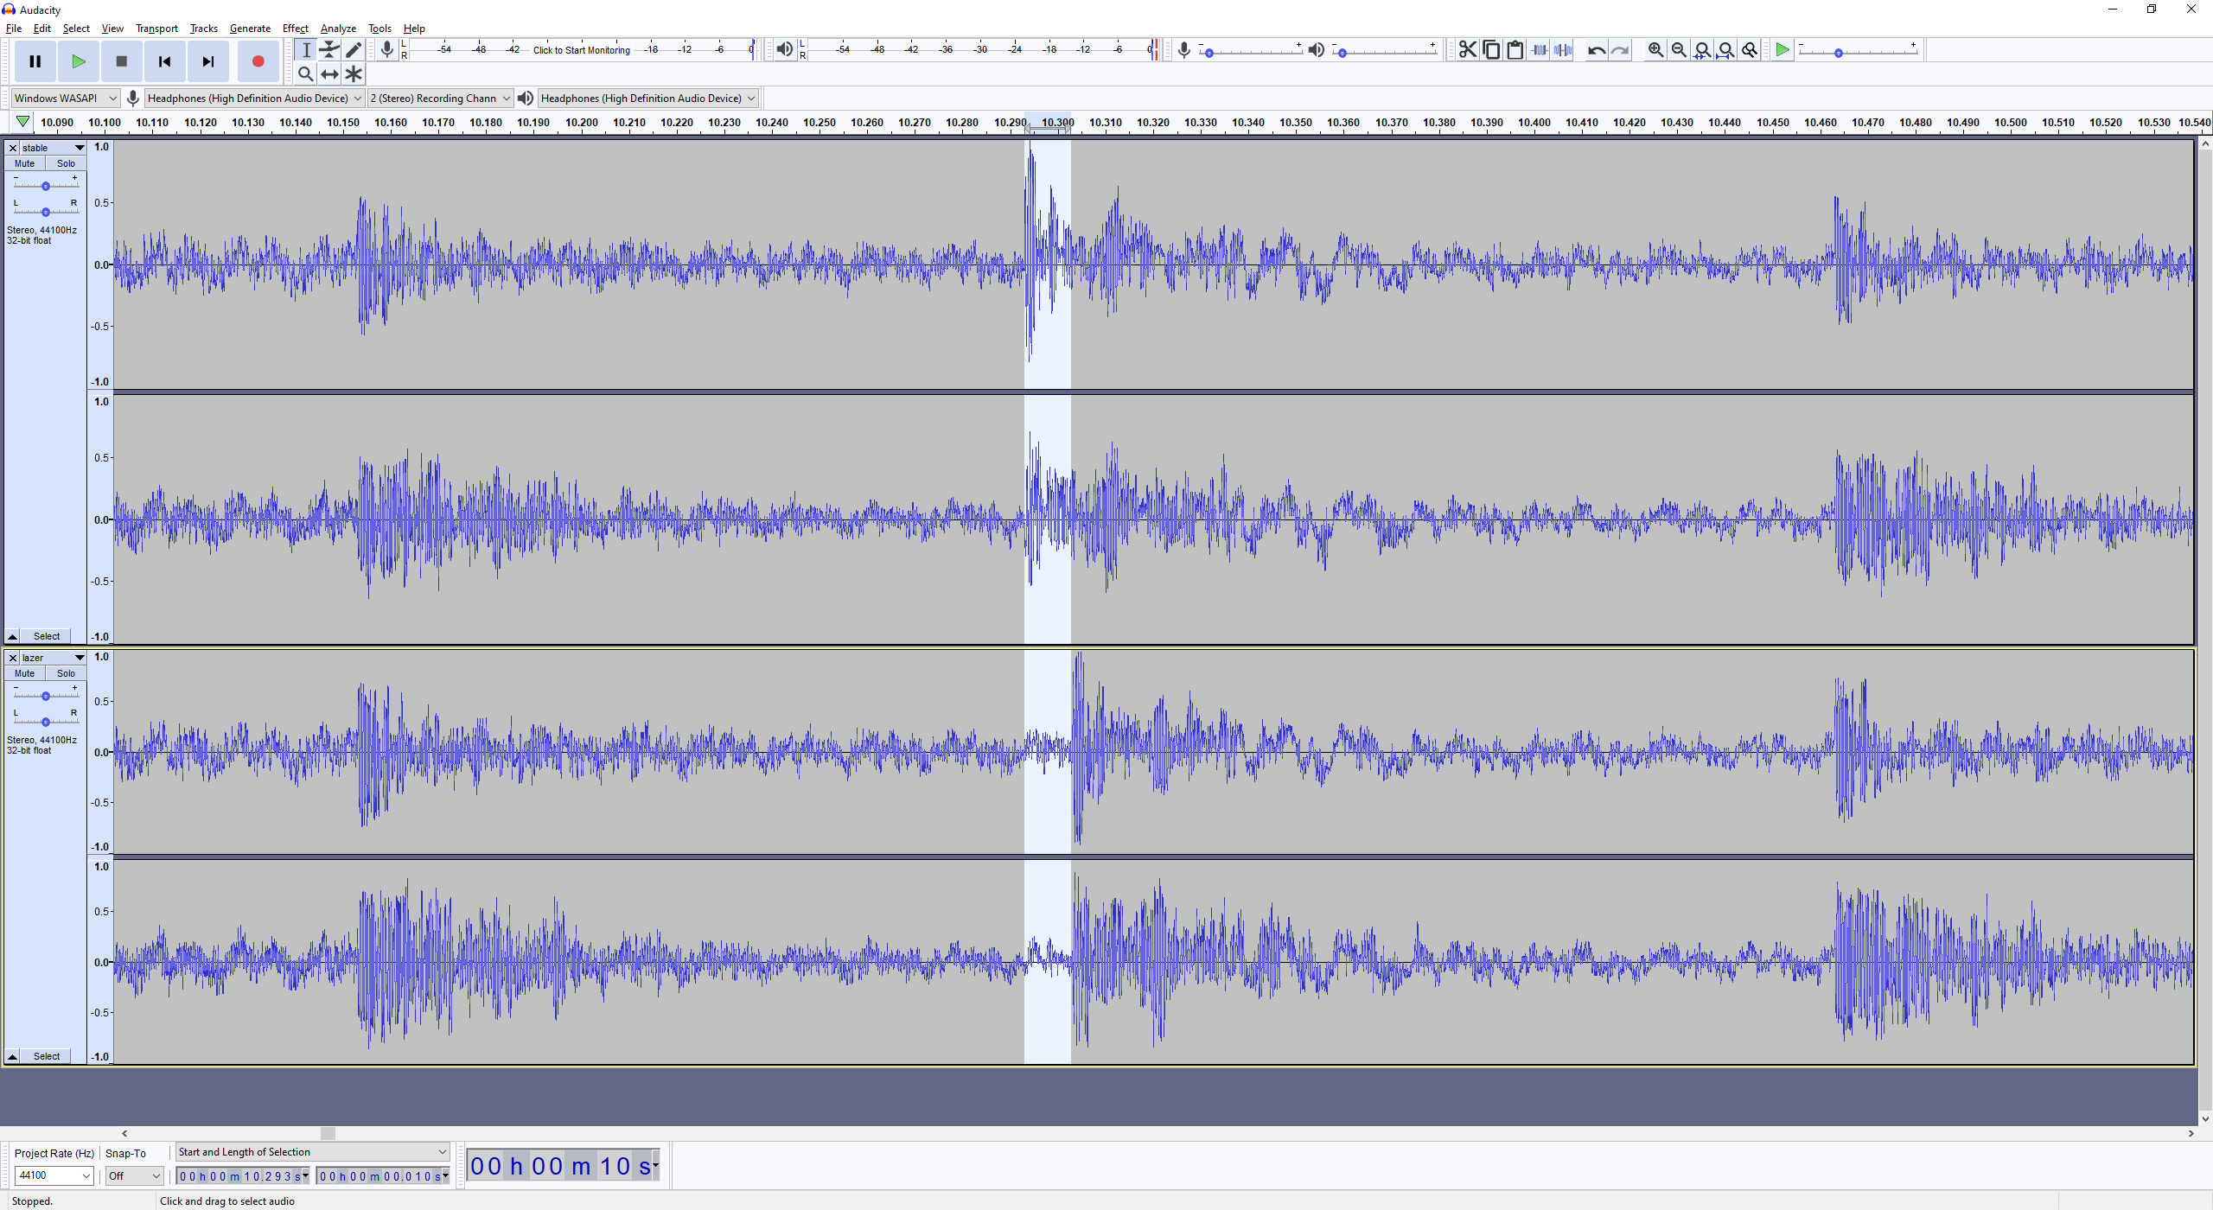Solo the stable track
Screen dimensions: 2213x1210
(66, 163)
